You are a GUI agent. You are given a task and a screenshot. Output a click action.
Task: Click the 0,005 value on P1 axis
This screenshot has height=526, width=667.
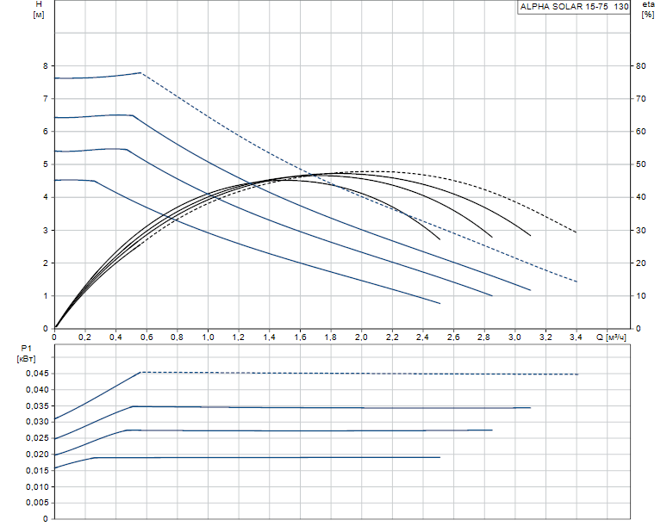[x=37, y=503]
